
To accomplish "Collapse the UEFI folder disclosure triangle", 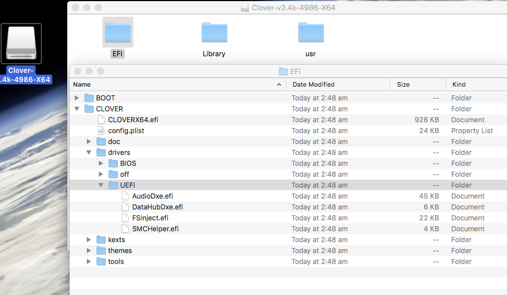I will (x=101, y=185).
